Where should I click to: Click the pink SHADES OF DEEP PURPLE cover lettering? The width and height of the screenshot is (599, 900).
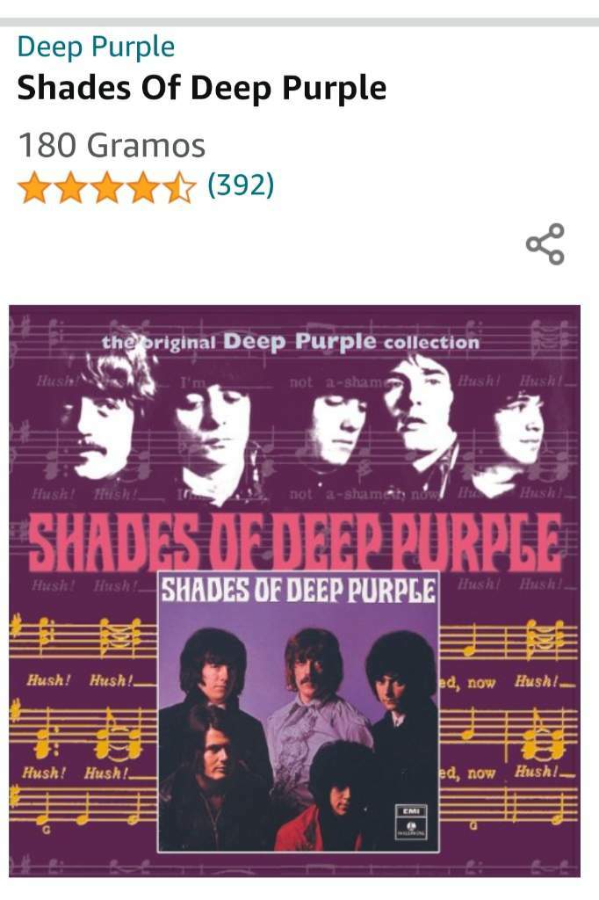tap(294, 541)
